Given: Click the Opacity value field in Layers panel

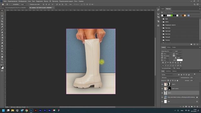Looking at the screenshot, I should (192, 78).
